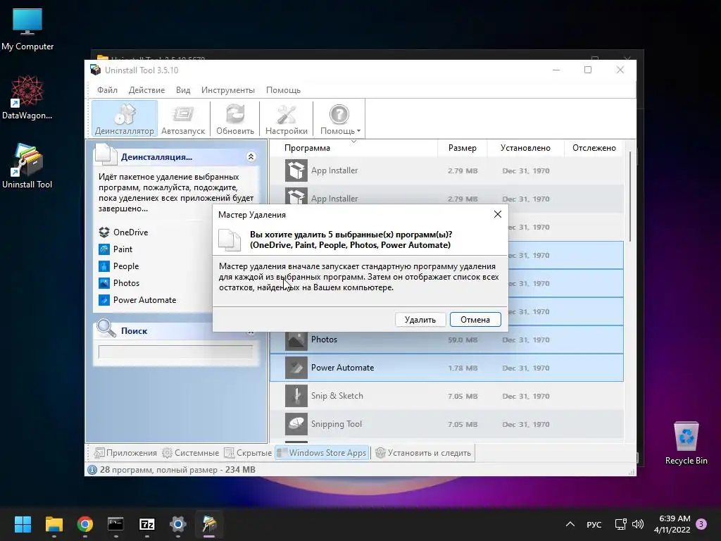The height and width of the screenshot is (541, 721).
Task: Click the first App Installer row icon
Action: tap(296, 170)
